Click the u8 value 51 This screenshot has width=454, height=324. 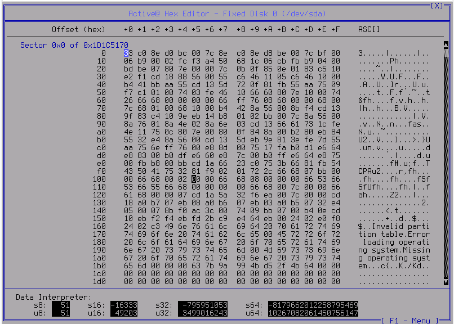(61, 313)
